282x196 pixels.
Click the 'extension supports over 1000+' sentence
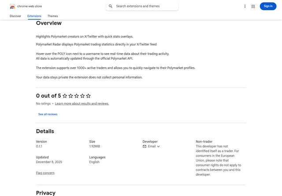(115, 68)
